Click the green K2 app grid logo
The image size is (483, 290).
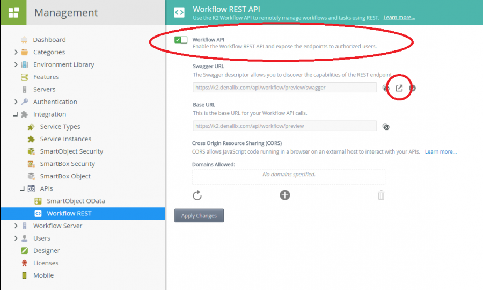(x=13, y=13)
